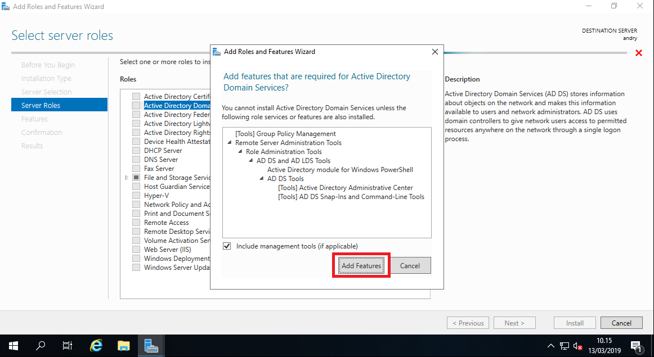Screen dimensions: 654x357
Task: Check the Device Health Attestation checkbox
Action: point(136,142)
